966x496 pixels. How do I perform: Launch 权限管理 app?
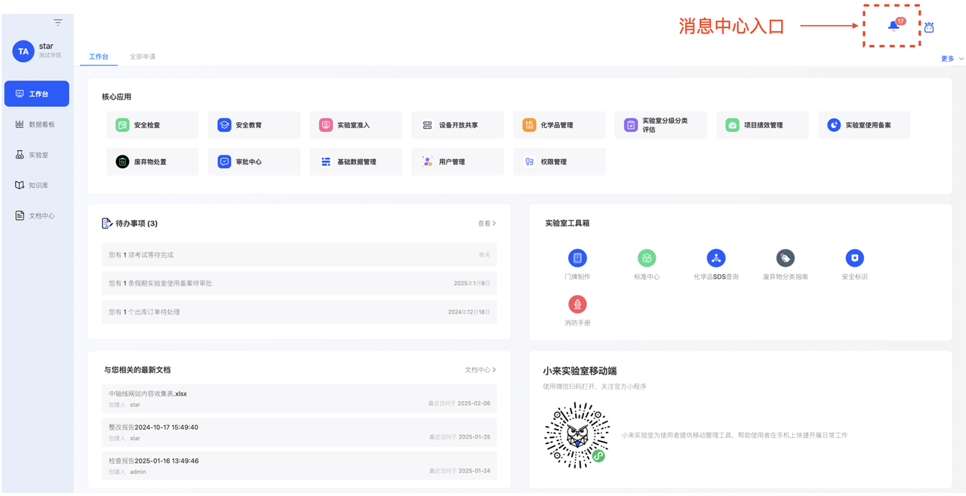coord(559,161)
